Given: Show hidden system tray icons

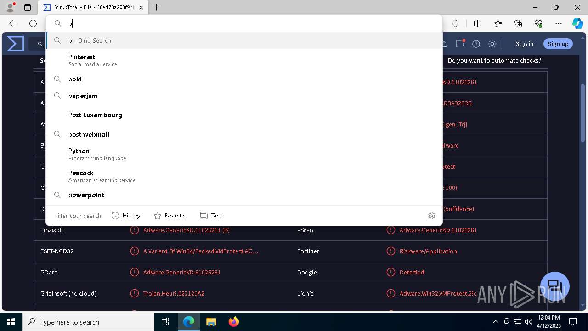Looking at the screenshot, I should pos(495,322).
